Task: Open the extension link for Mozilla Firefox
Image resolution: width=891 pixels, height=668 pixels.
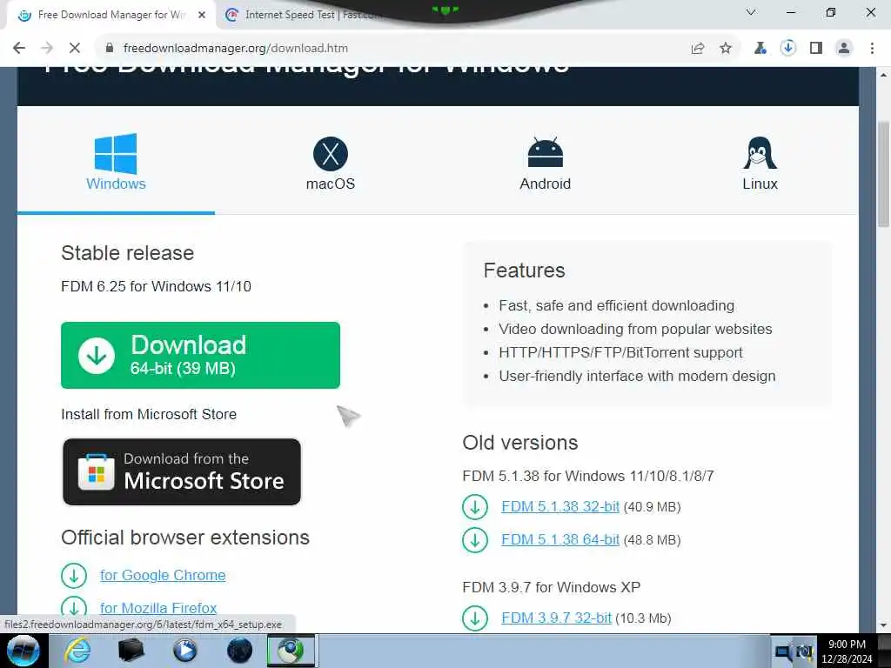Action: (158, 608)
